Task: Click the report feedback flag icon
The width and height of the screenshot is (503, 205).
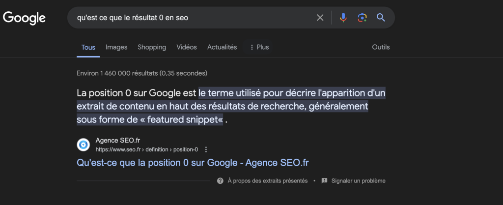Action: point(324,181)
